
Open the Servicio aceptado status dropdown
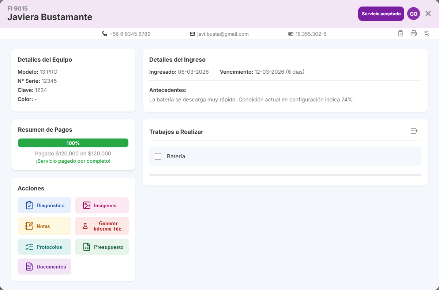[x=381, y=14]
